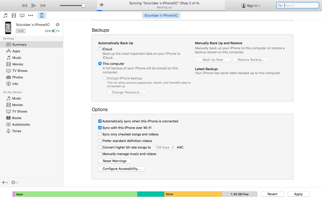
Task: Open Music under Settings
Action: [31, 58]
